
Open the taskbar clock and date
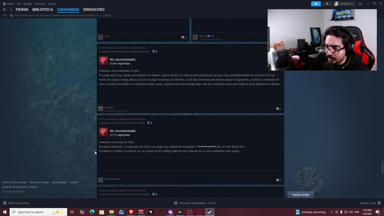coord(367,212)
